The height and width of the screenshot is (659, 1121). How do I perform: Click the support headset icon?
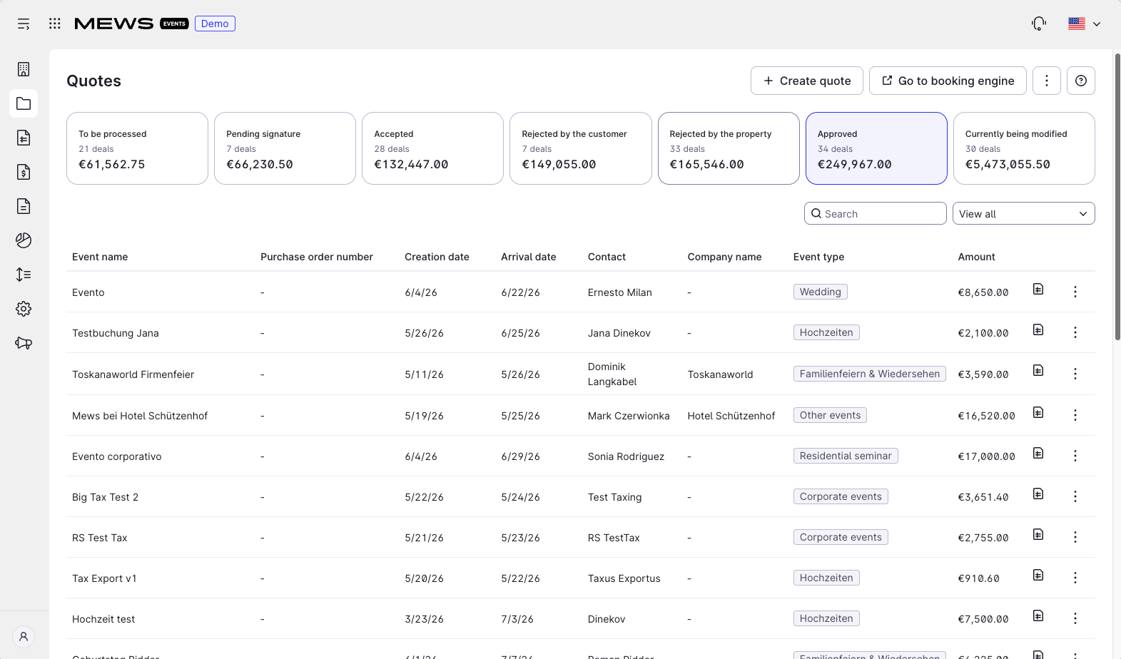pyautogui.click(x=1039, y=24)
